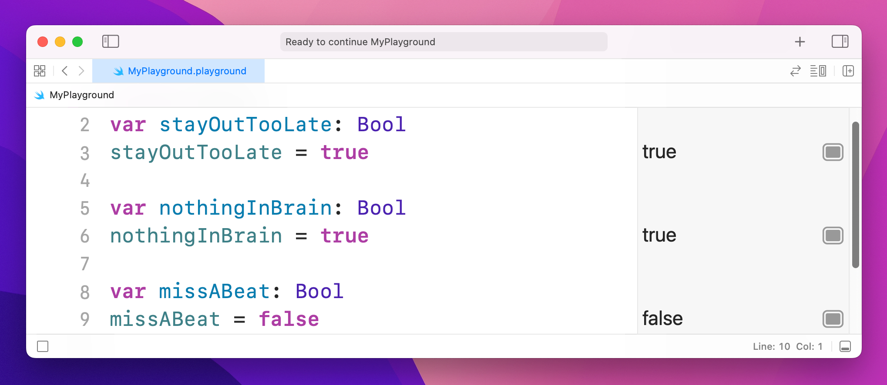Open the related items grid menu
Image resolution: width=887 pixels, height=385 pixels.
click(40, 71)
